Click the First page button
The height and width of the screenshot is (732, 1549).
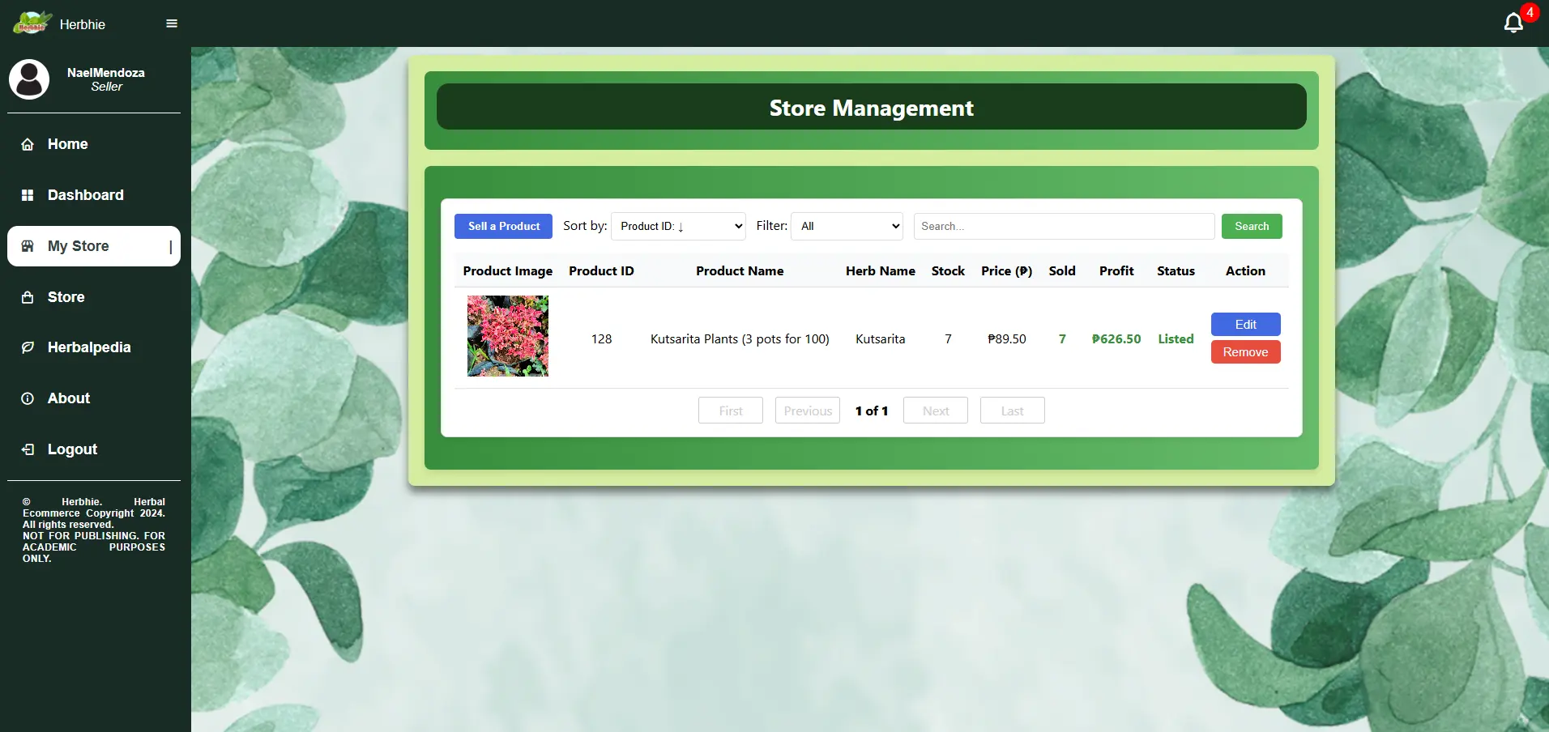coord(731,411)
